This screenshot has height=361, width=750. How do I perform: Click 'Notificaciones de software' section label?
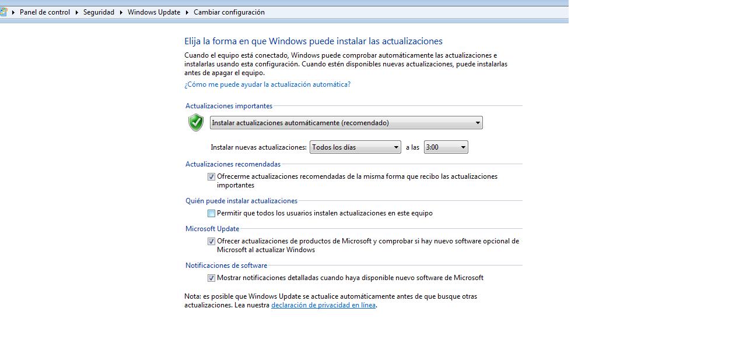(x=226, y=266)
